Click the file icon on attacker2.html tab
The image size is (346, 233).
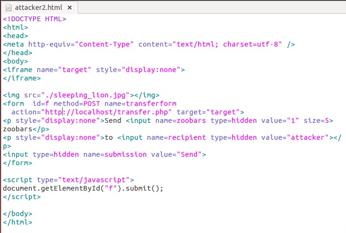point(8,8)
